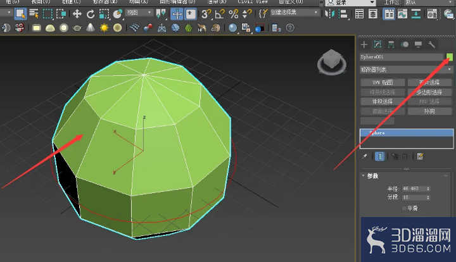
Task: Toggle Spinner Snap
Action: click(x=247, y=14)
